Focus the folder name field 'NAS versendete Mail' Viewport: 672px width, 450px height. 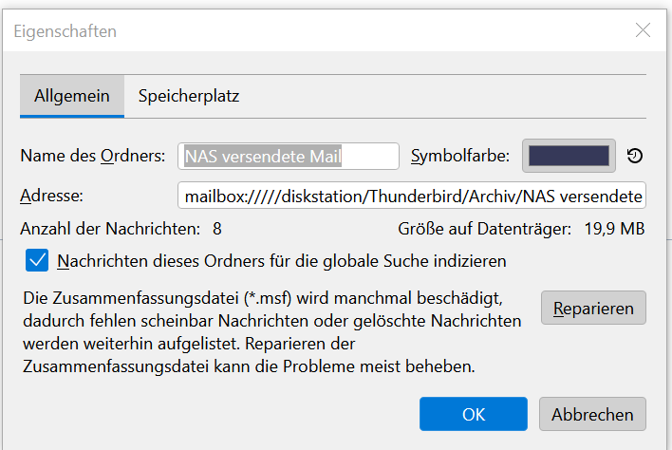[289, 156]
